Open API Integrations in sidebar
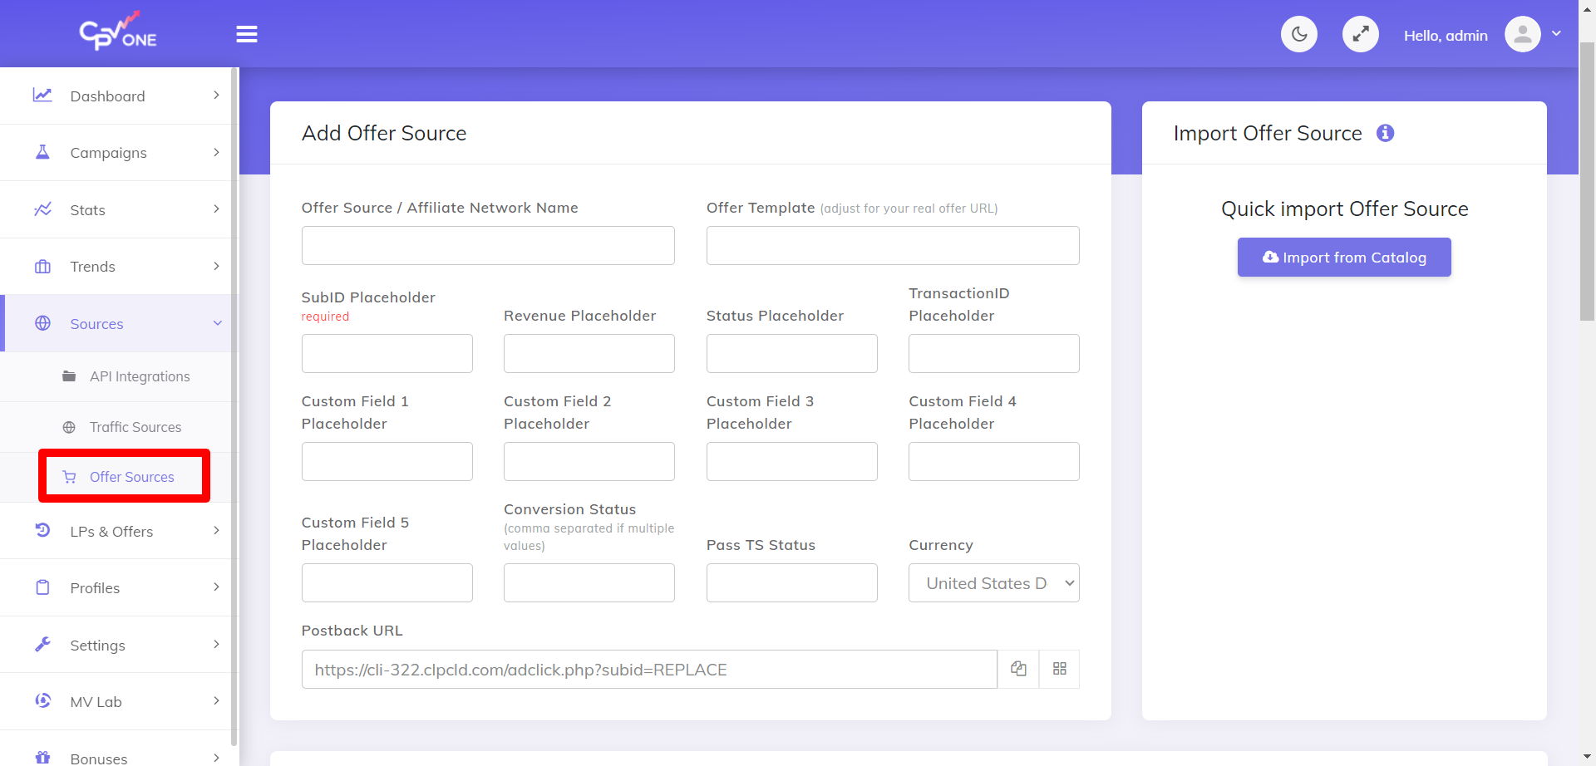1596x766 pixels. pos(140,377)
